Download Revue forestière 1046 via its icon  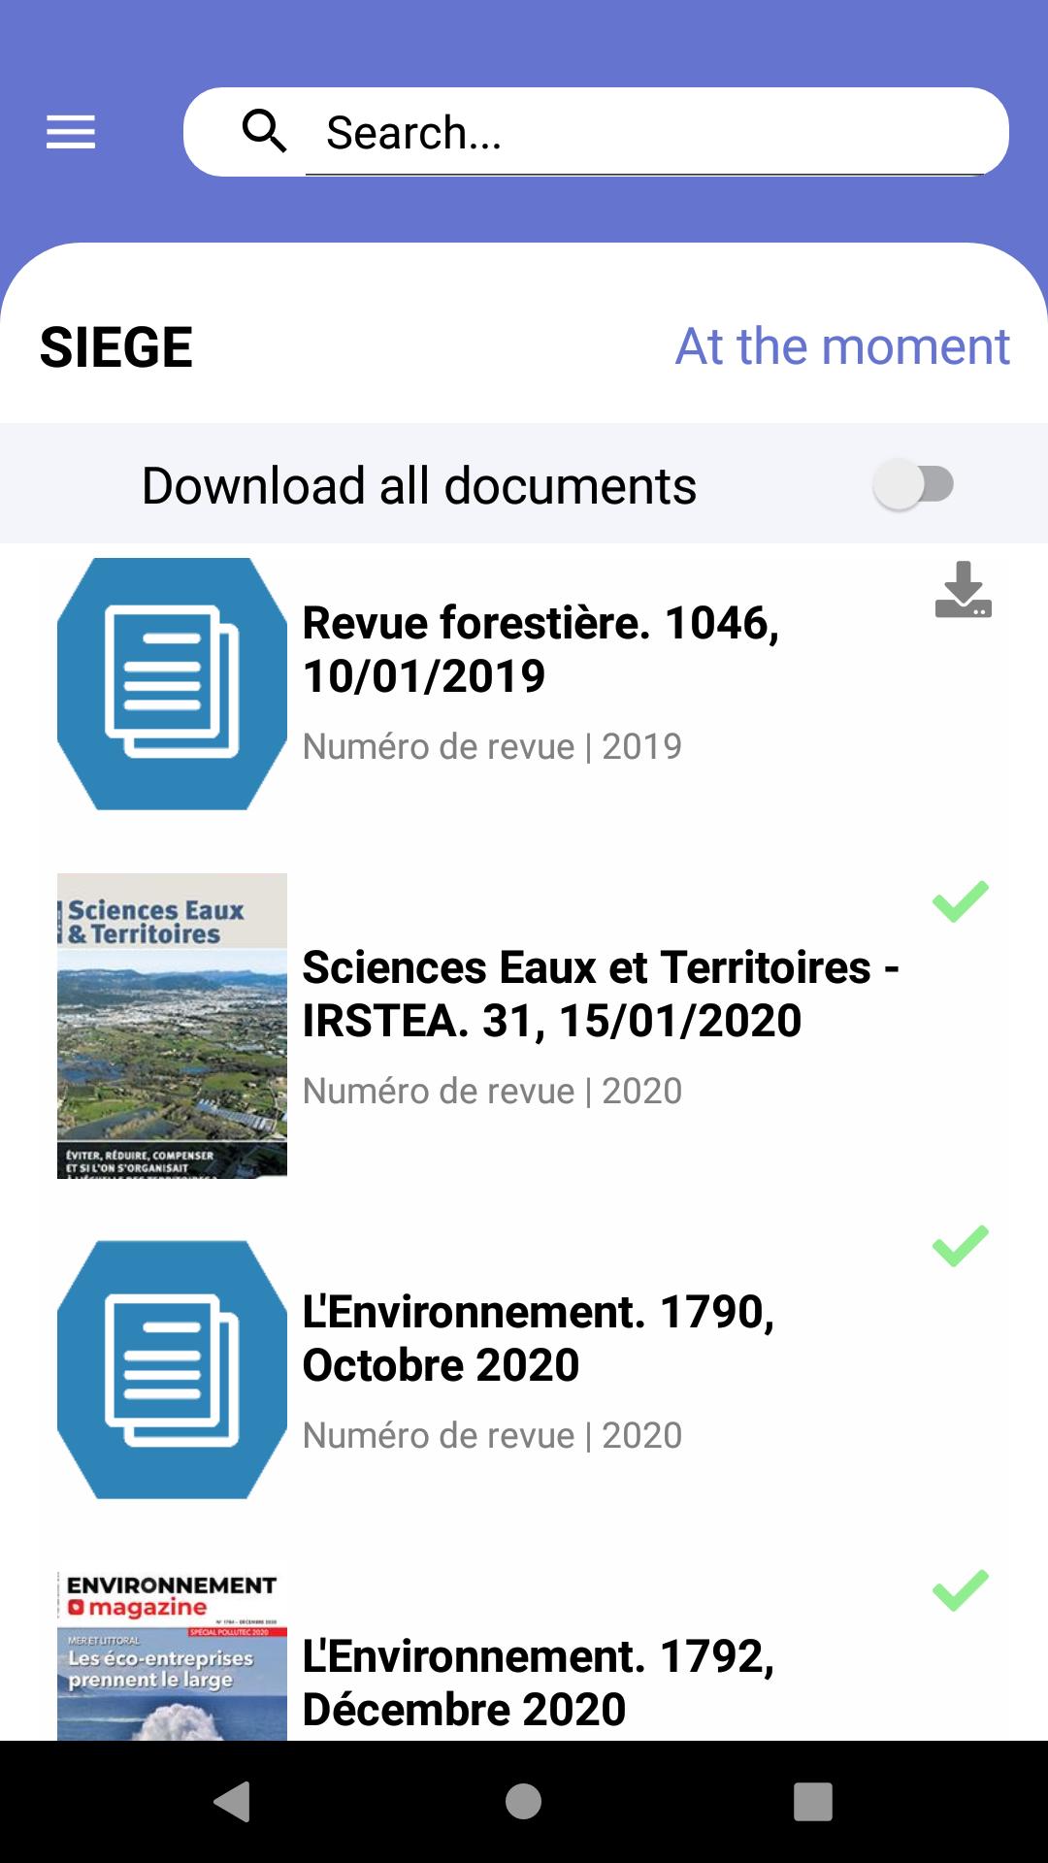tap(963, 589)
